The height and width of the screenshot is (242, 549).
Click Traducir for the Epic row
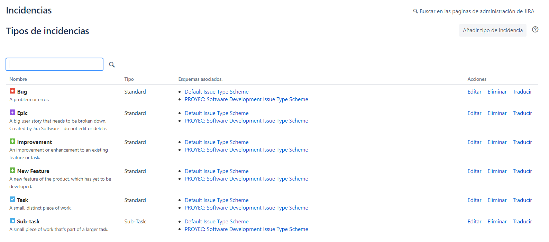522,113
